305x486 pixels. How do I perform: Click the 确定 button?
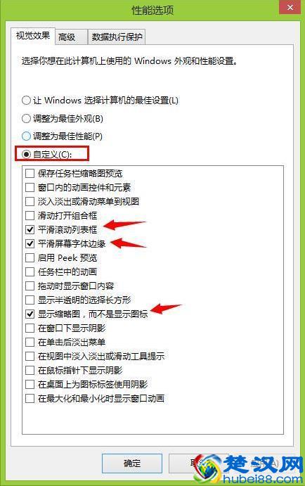point(132,463)
